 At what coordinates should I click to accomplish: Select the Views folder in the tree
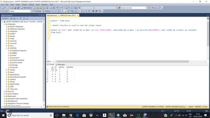[x=14, y=55]
